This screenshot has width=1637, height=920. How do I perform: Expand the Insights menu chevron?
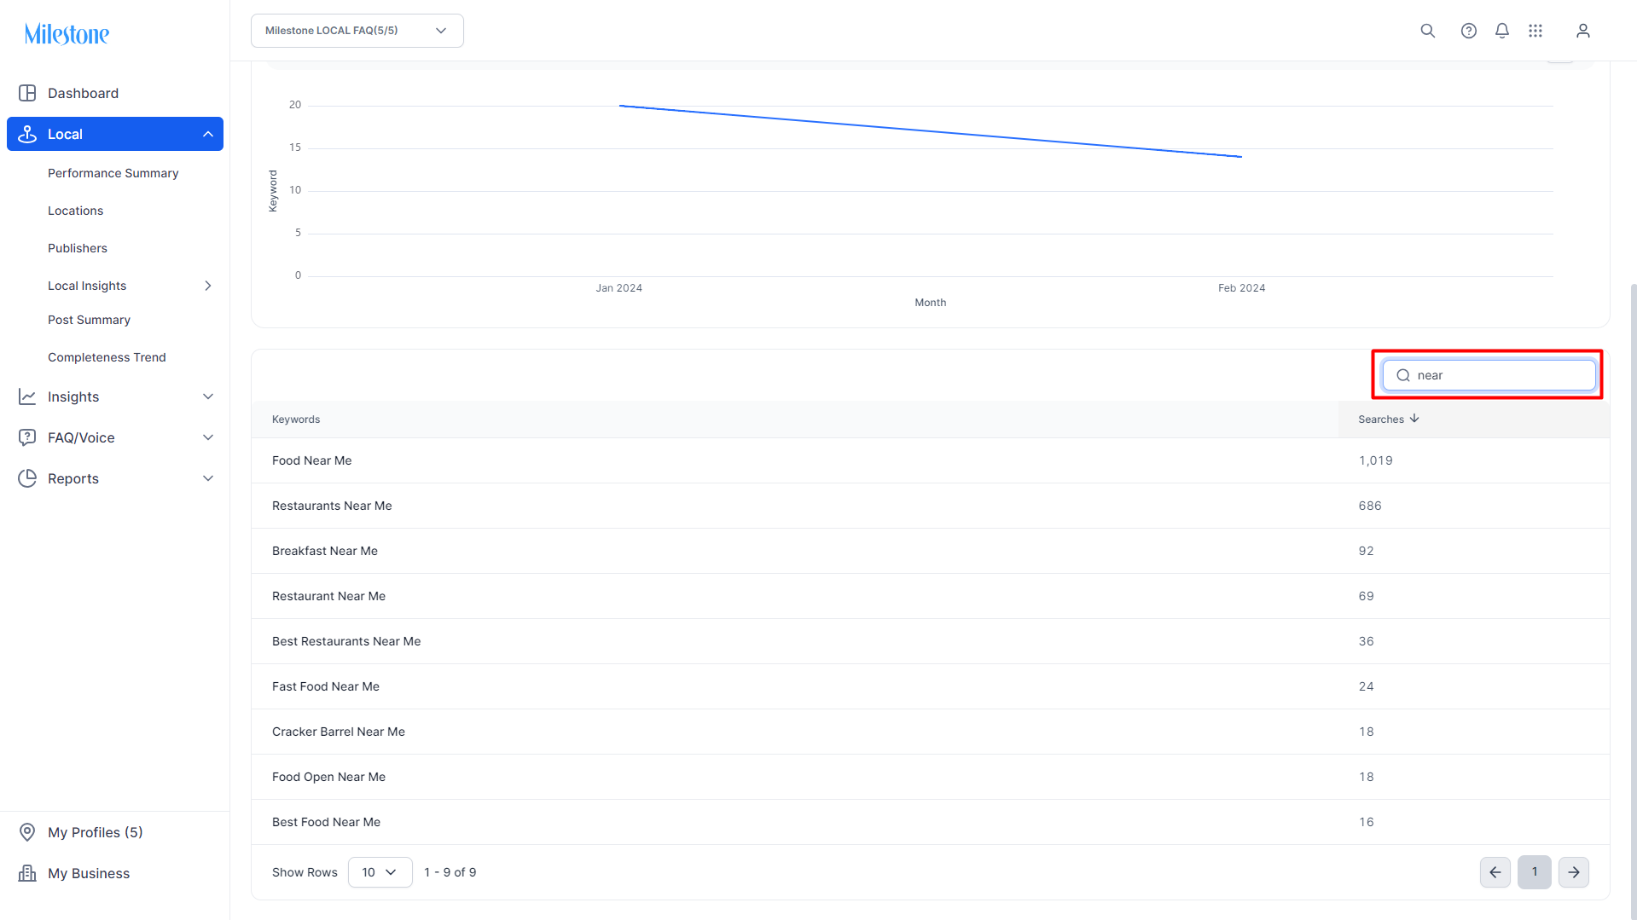pos(207,396)
